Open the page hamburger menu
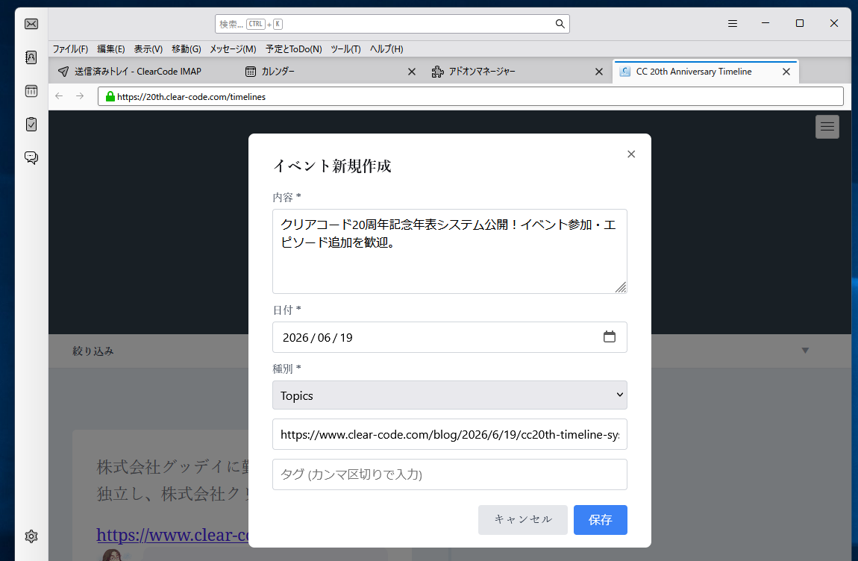This screenshot has width=858, height=561. (827, 127)
